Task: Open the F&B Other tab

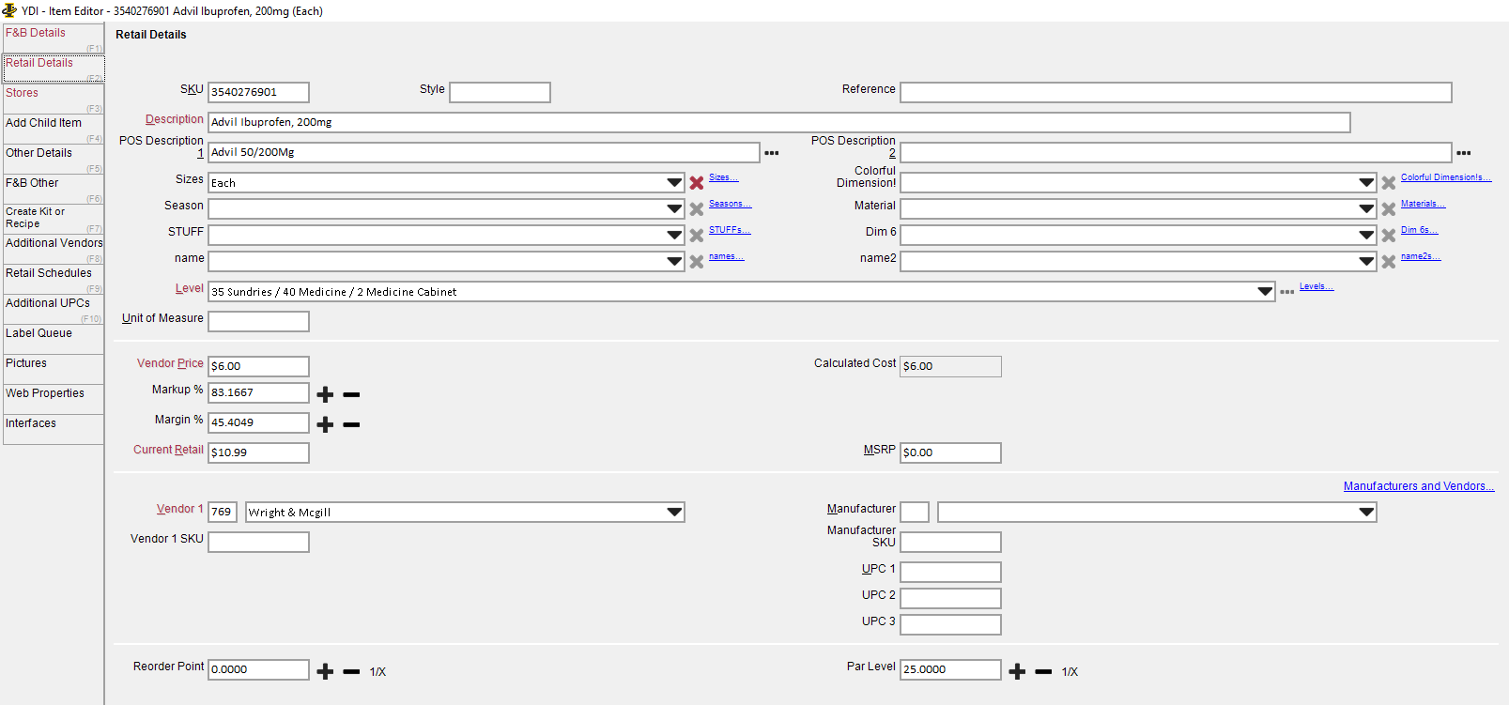Action: point(54,189)
